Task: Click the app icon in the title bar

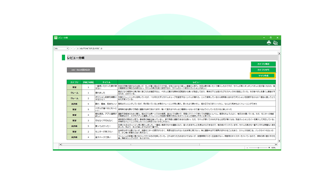Action: [x=56, y=37]
